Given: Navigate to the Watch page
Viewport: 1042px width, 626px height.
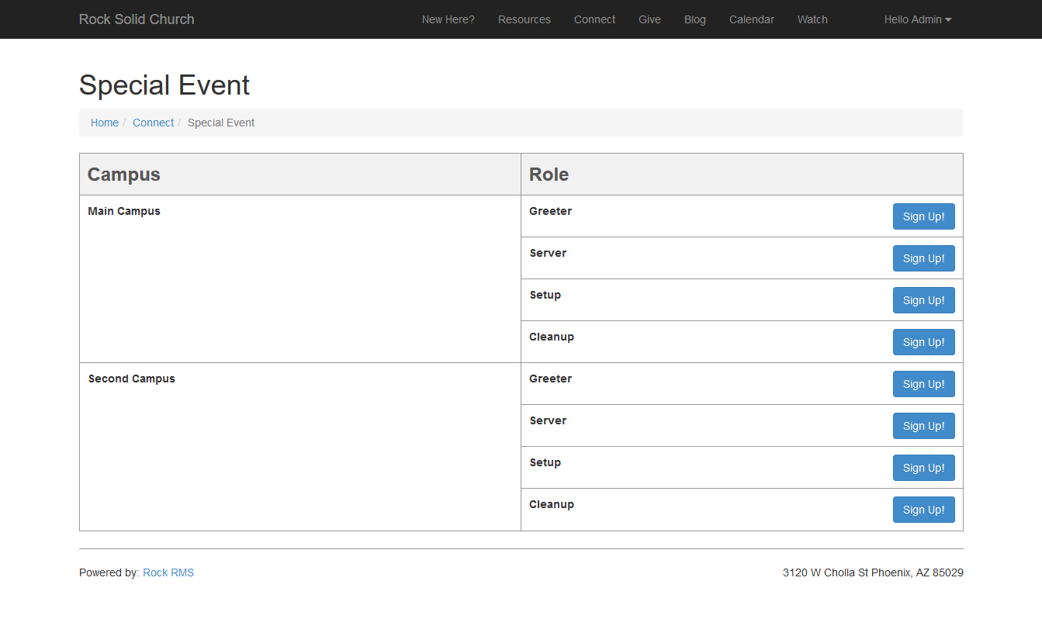Looking at the screenshot, I should point(812,19).
